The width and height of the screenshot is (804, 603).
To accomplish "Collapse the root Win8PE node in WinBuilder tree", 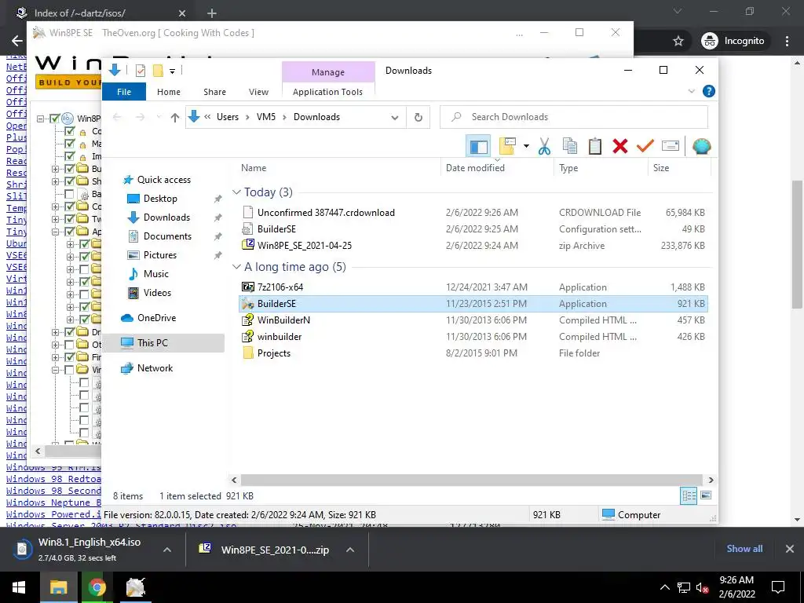I will [41, 119].
